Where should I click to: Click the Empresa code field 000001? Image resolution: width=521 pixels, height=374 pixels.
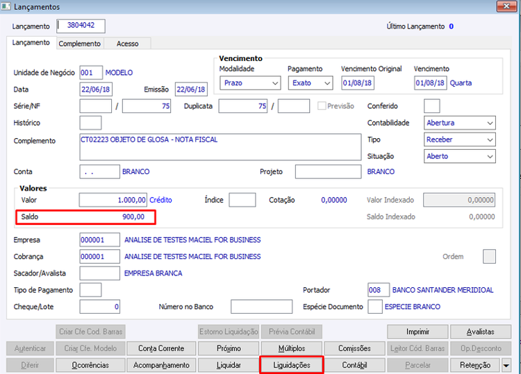tap(99, 240)
